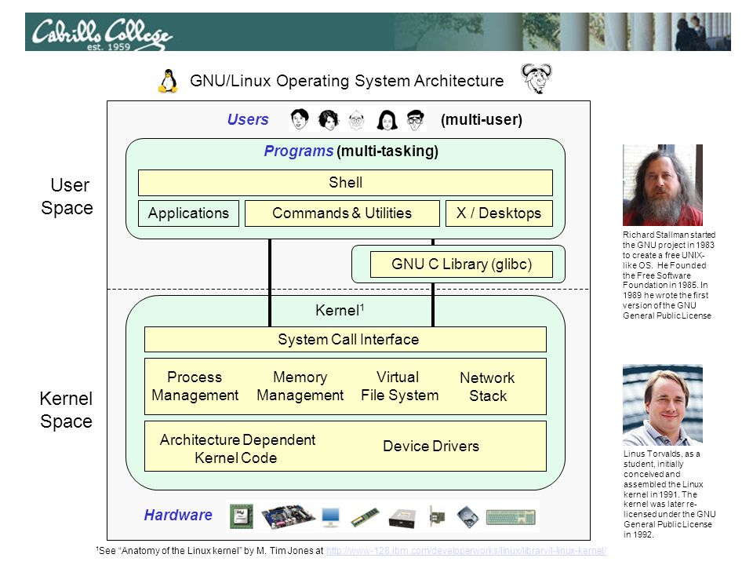Click the Process Management text

195,386
